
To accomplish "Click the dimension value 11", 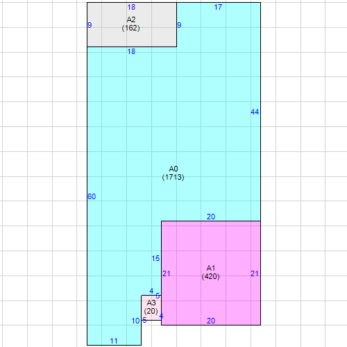I will coord(114,341).
